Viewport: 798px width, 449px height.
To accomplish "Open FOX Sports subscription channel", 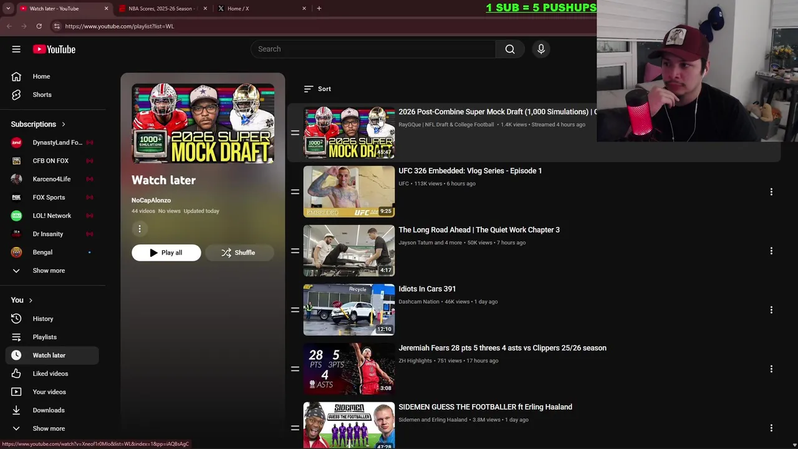I will click(52, 197).
